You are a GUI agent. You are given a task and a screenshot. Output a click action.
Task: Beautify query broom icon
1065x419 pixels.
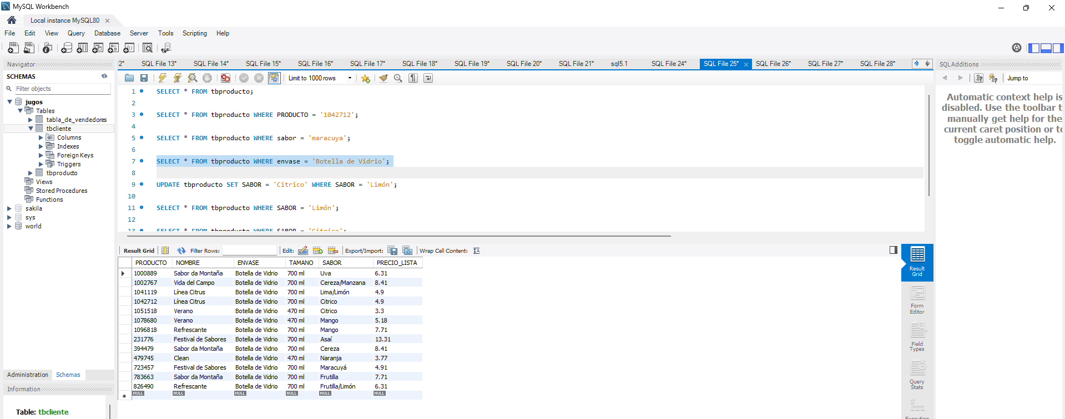(x=383, y=78)
